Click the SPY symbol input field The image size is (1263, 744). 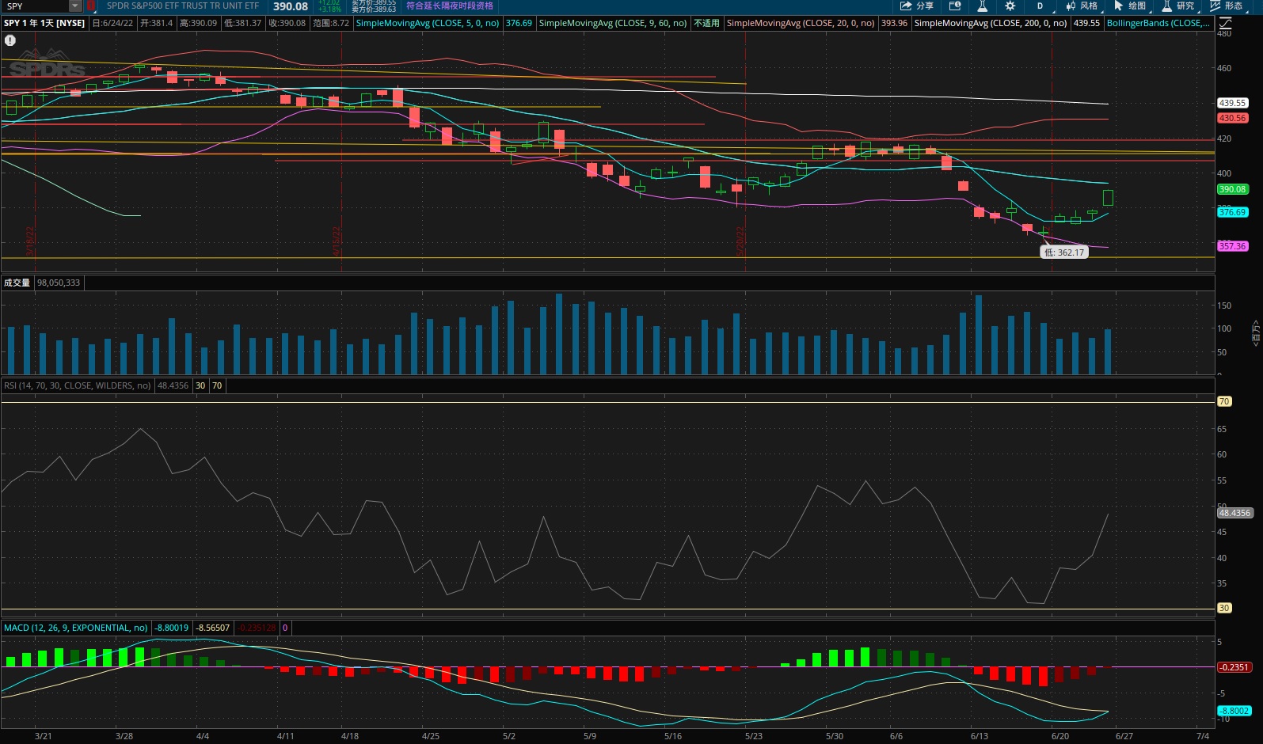(35, 6)
